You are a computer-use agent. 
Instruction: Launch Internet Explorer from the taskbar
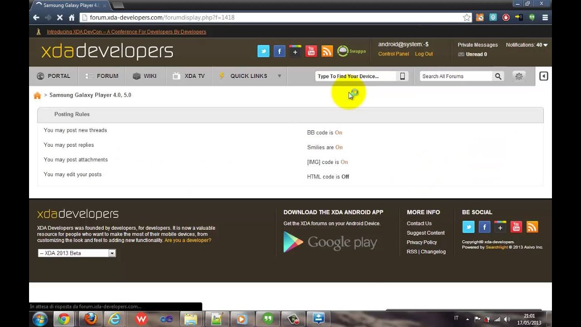pos(115,319)
